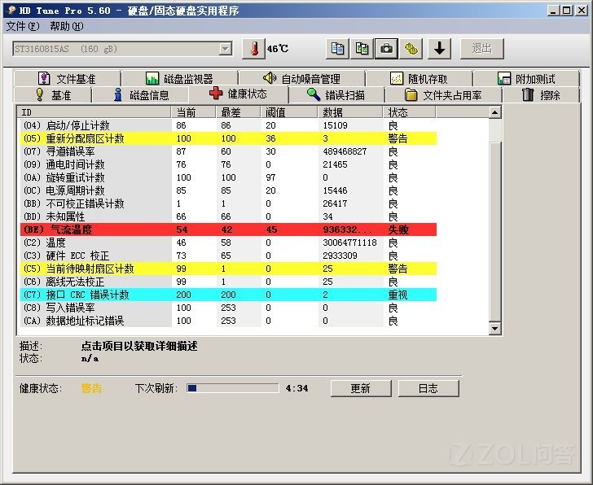Click the down arrow minimize-to-tray icon
The height and width of the screenshot is (485, 593).
tap(440, 49)
